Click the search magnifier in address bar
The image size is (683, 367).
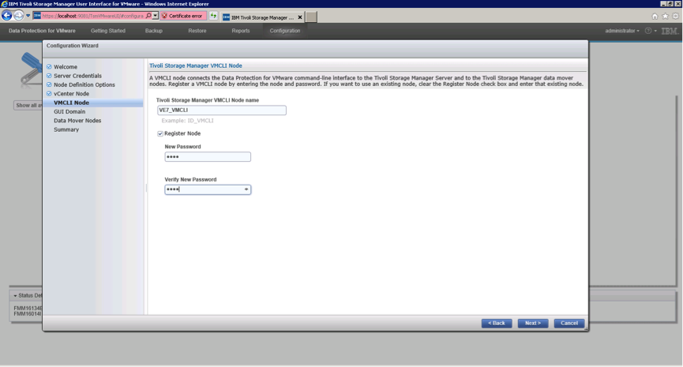coord(148,16)
